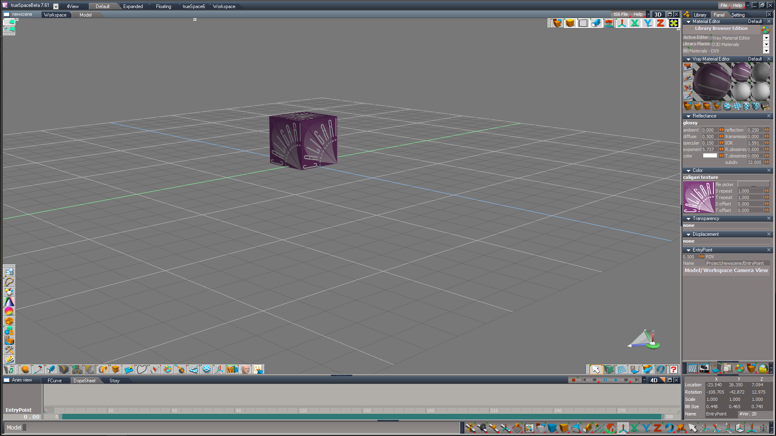Open the library palette icon beside Library Browser
The width and height of the screenshot is (776, 436).
tap(765, 29)
